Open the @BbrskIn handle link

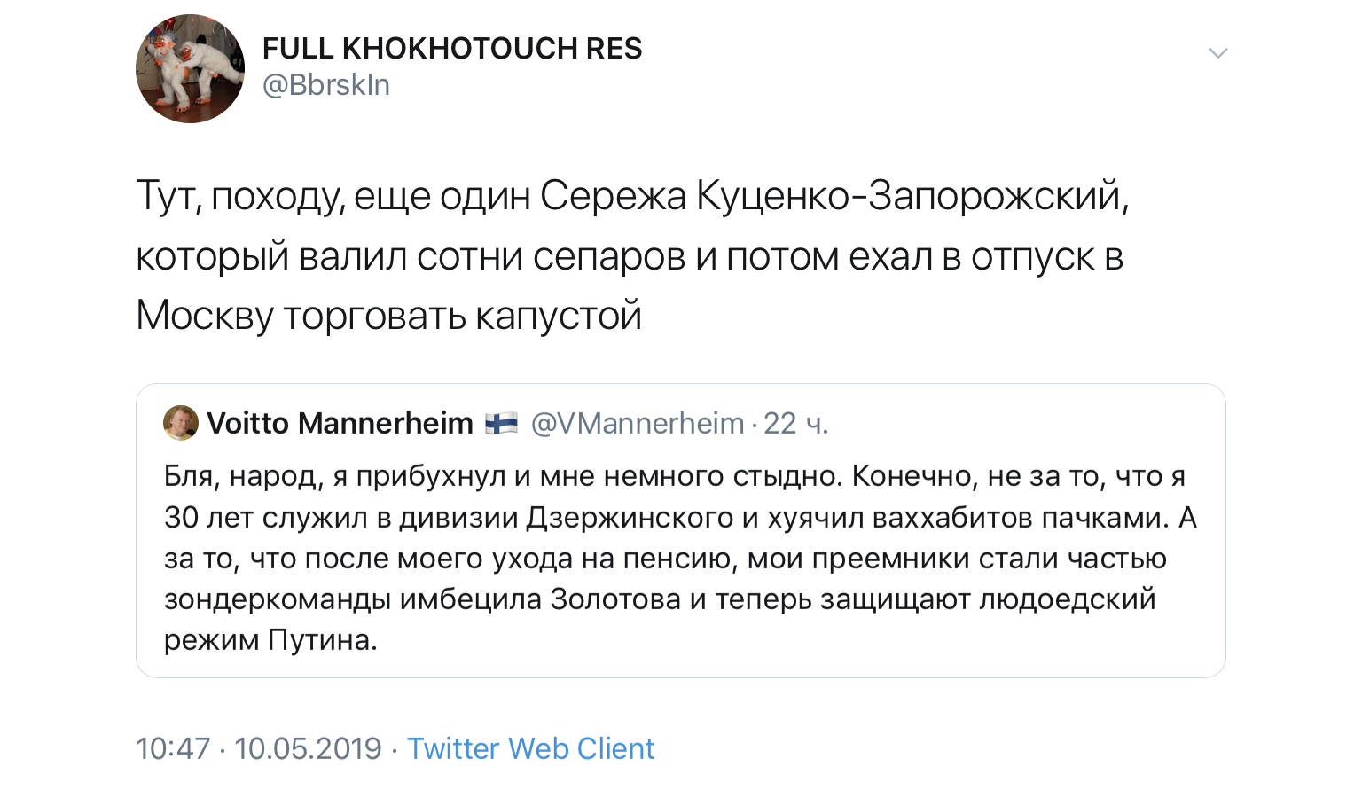tap(326, 85)
